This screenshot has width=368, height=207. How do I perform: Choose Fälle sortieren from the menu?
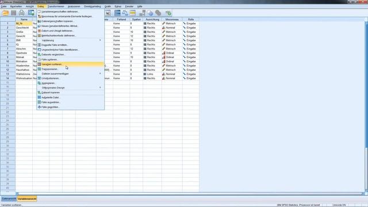70,59
